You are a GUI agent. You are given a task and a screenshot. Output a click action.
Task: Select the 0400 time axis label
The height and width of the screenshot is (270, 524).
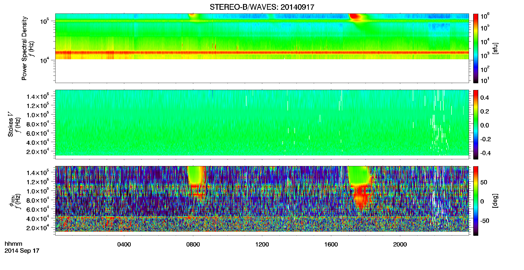point(124,244)
